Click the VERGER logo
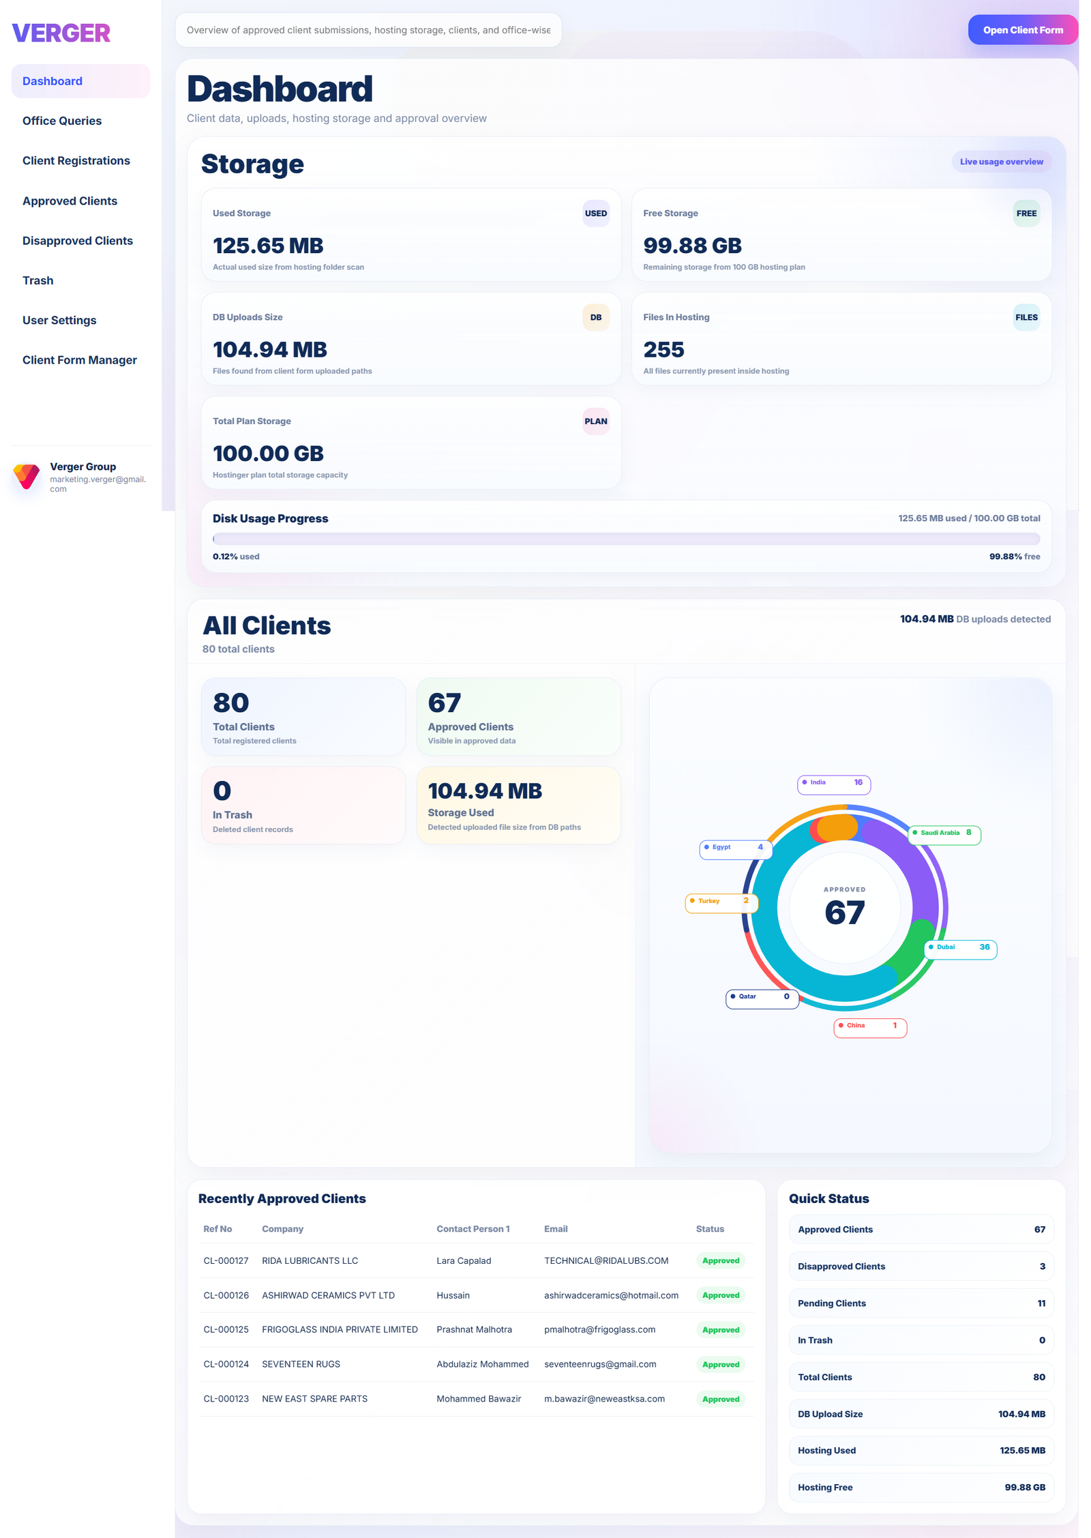The height and width of the screenshot is (1538, 1091). [61, 33]
